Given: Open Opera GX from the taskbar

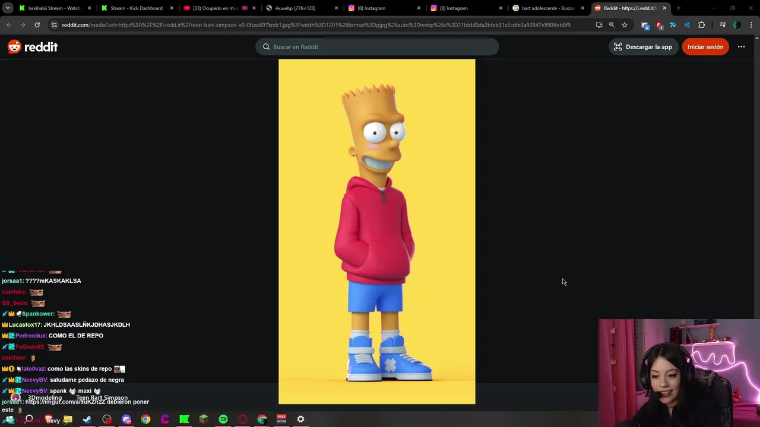Looking at the screenshot, I should (242, 419).
